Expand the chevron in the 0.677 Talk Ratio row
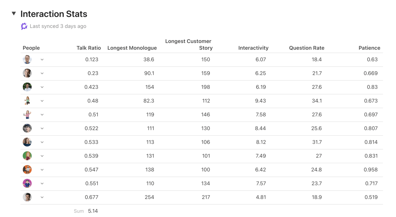Screen dimensions: 396x217 (42, 197)
